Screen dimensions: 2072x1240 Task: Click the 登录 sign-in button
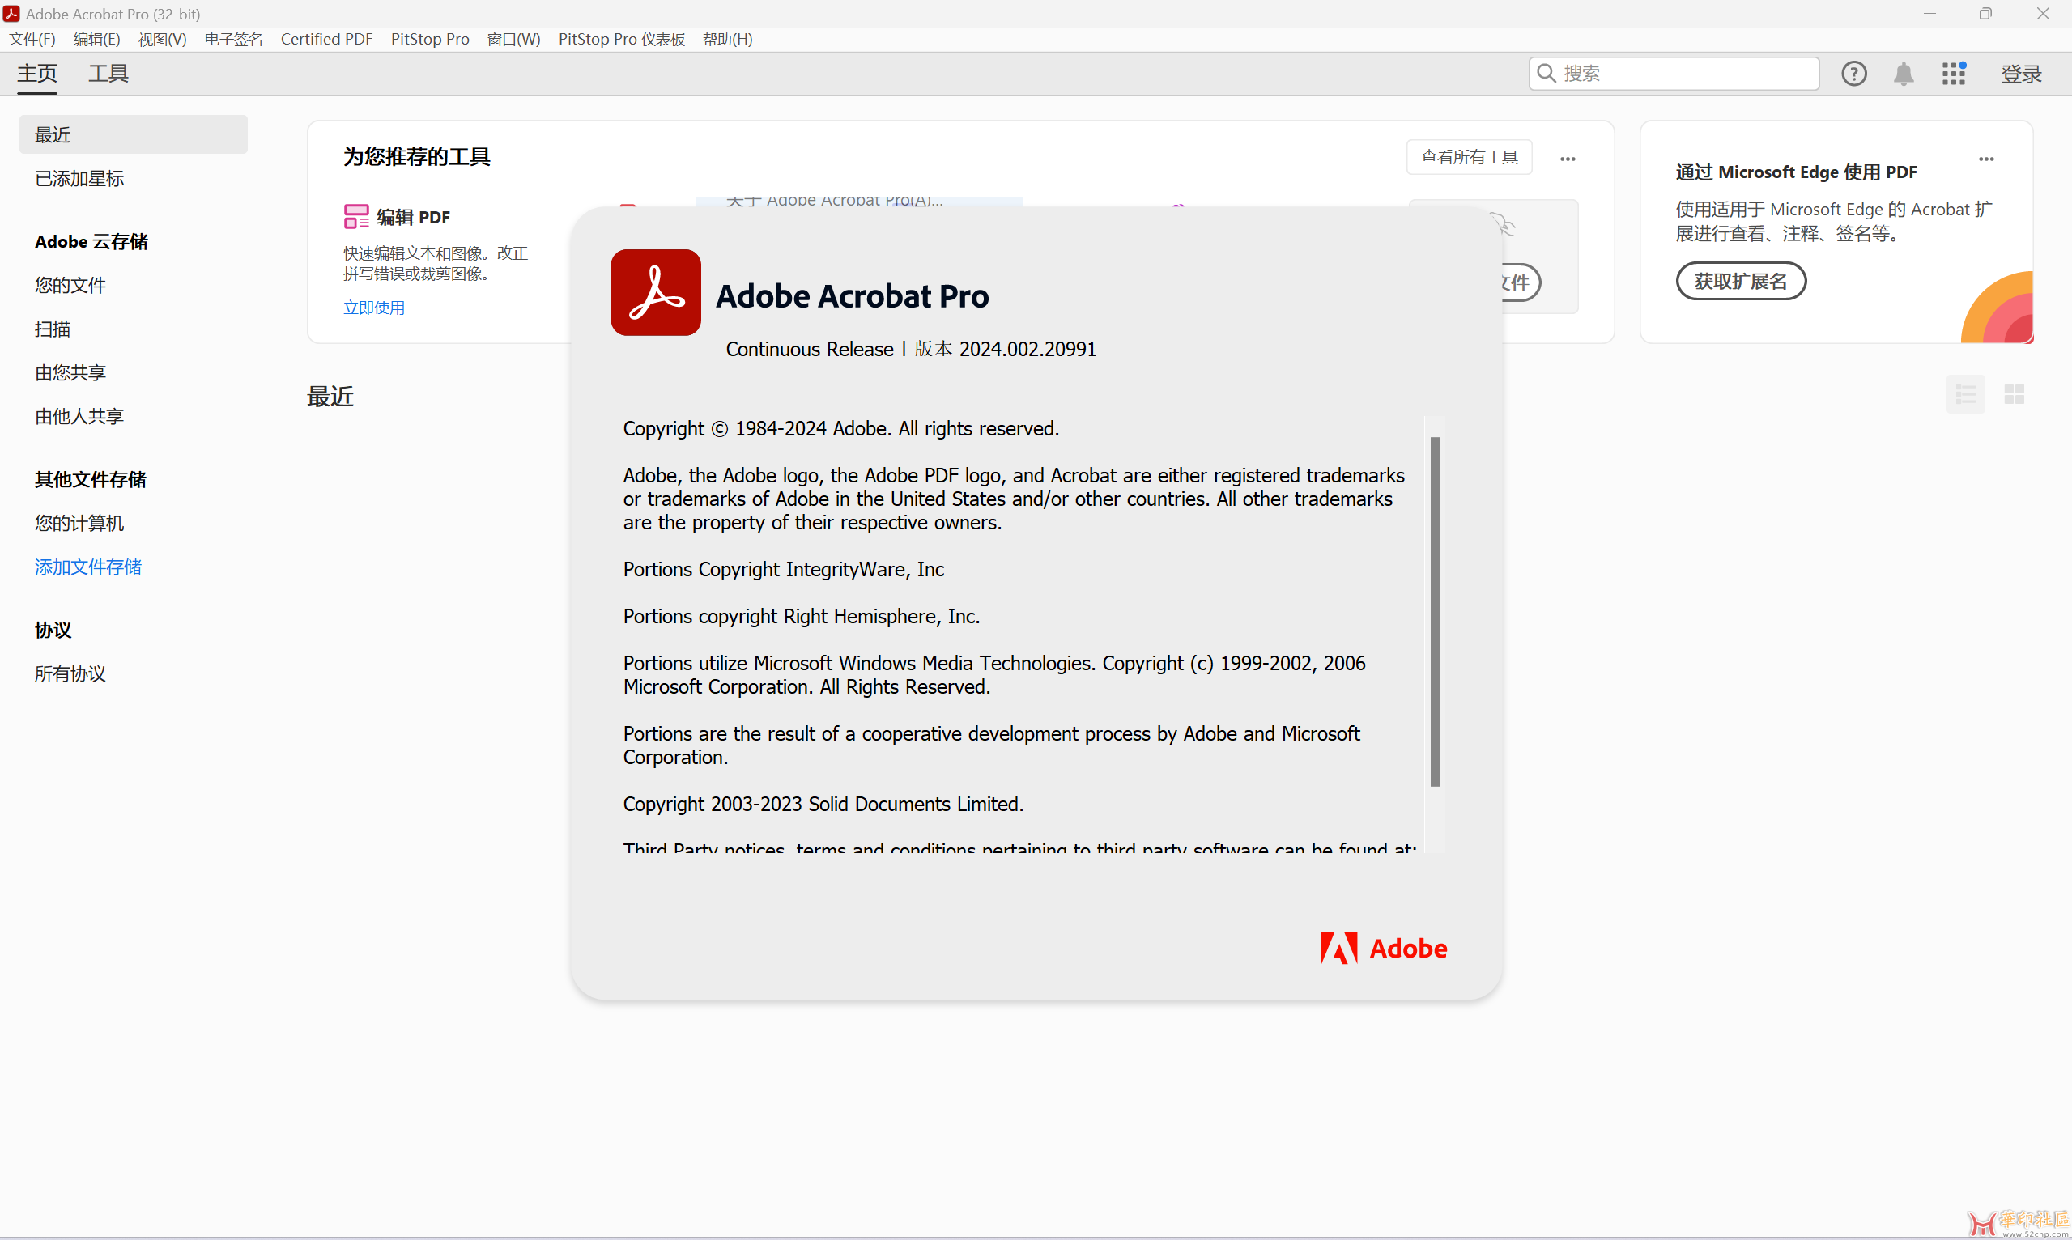tap(2021, 74)
